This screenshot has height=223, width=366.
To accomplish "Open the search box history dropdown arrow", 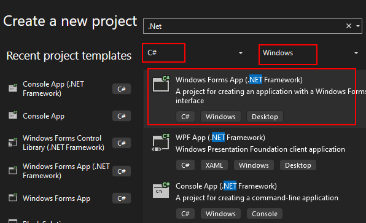I will pyautogui.click(x=358, y=26).
